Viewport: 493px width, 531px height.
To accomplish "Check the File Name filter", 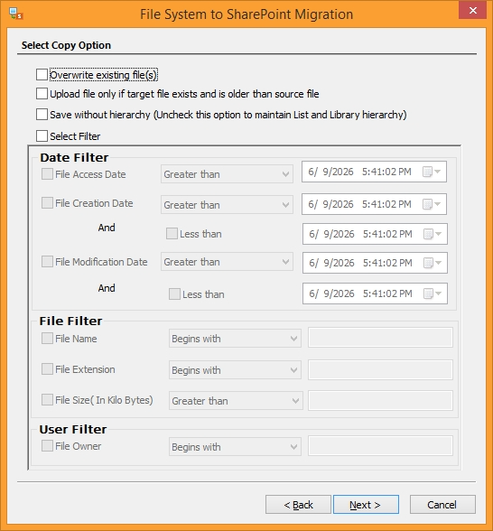I will 47,339.
